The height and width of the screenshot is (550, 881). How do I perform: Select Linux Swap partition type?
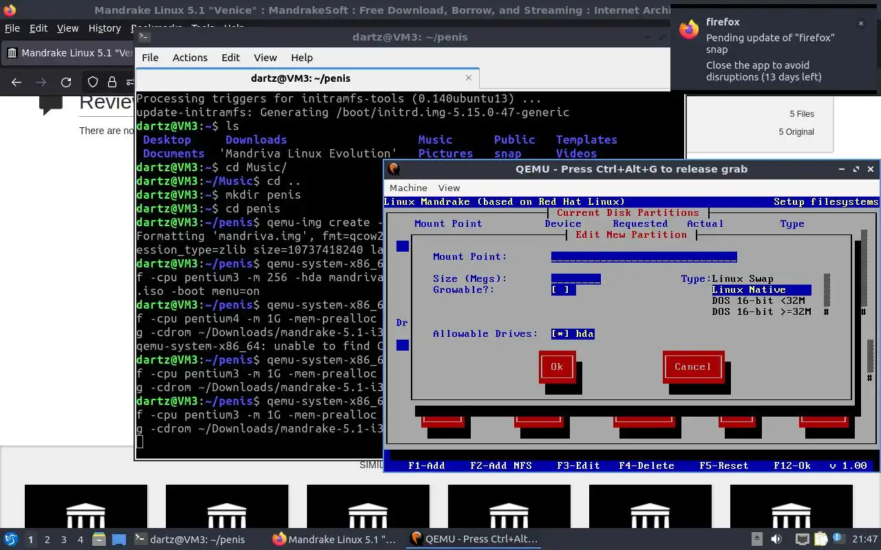point(743,278)
